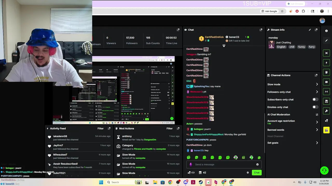Open chat settings gear icon
The image size is (332, 186).
click(x=248, y=173)
